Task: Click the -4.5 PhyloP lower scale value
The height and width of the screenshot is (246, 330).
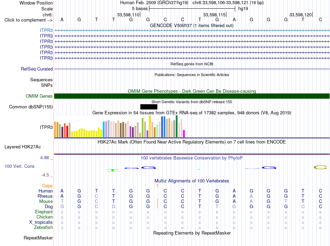Action: pos(45,175)
